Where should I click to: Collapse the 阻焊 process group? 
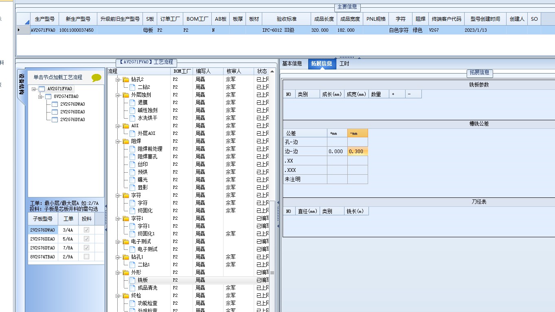click(118, 141)
